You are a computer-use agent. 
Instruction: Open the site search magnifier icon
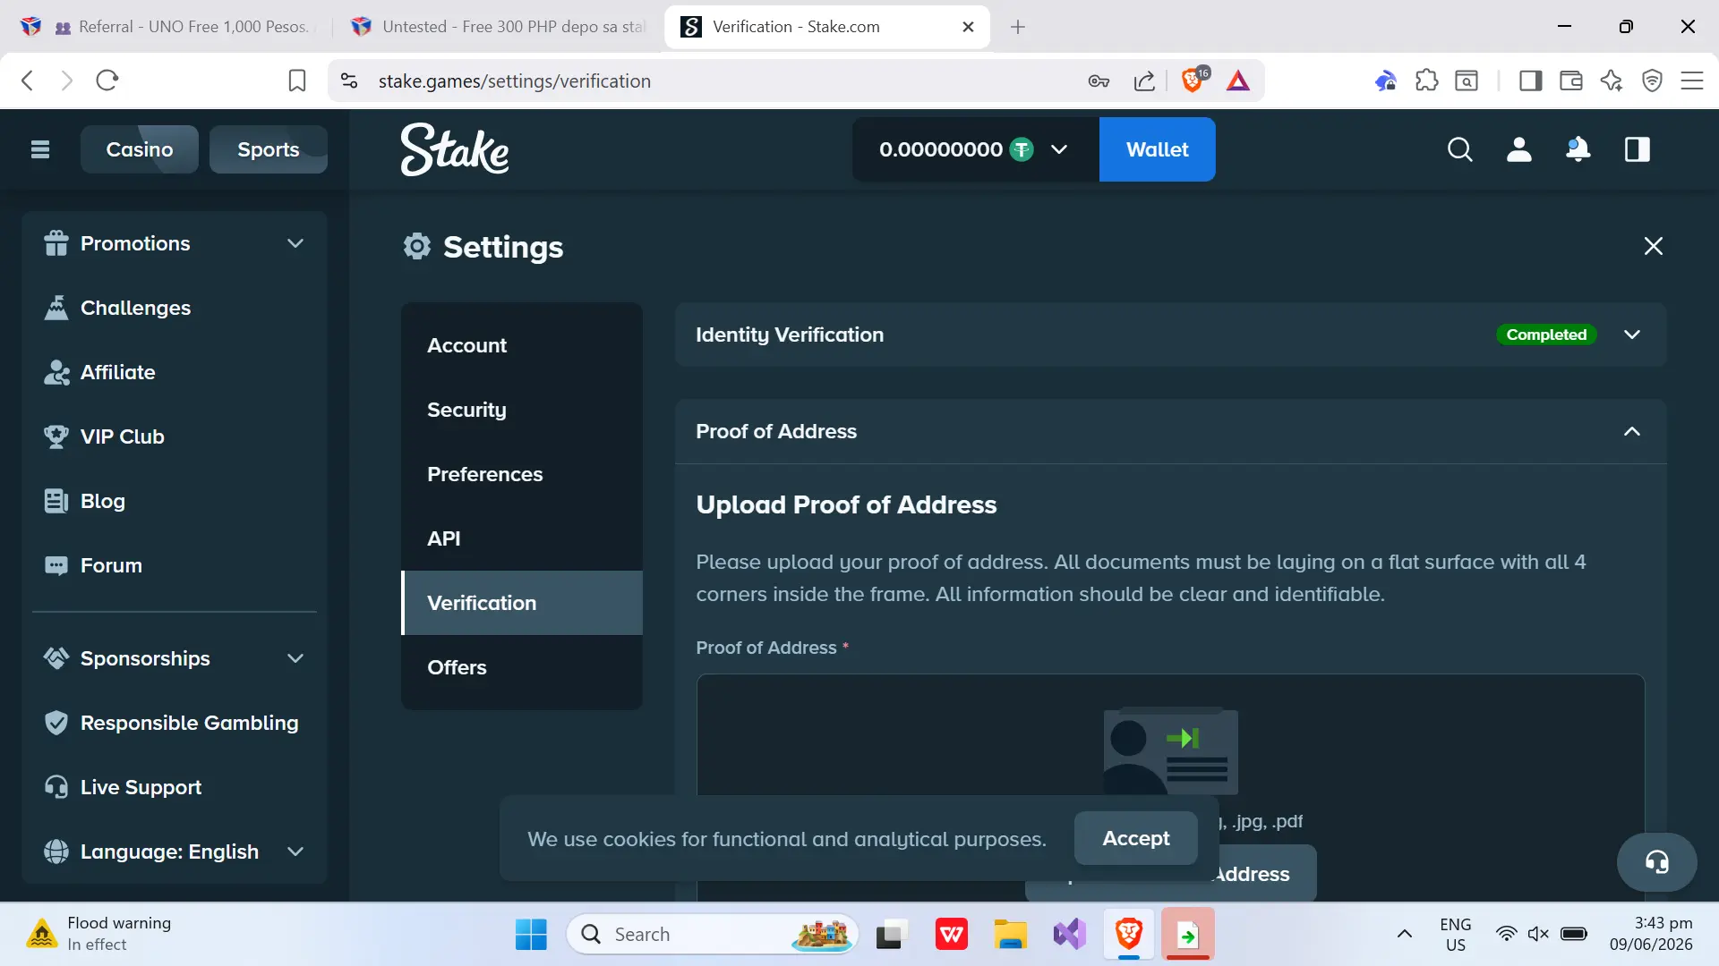1460,149
